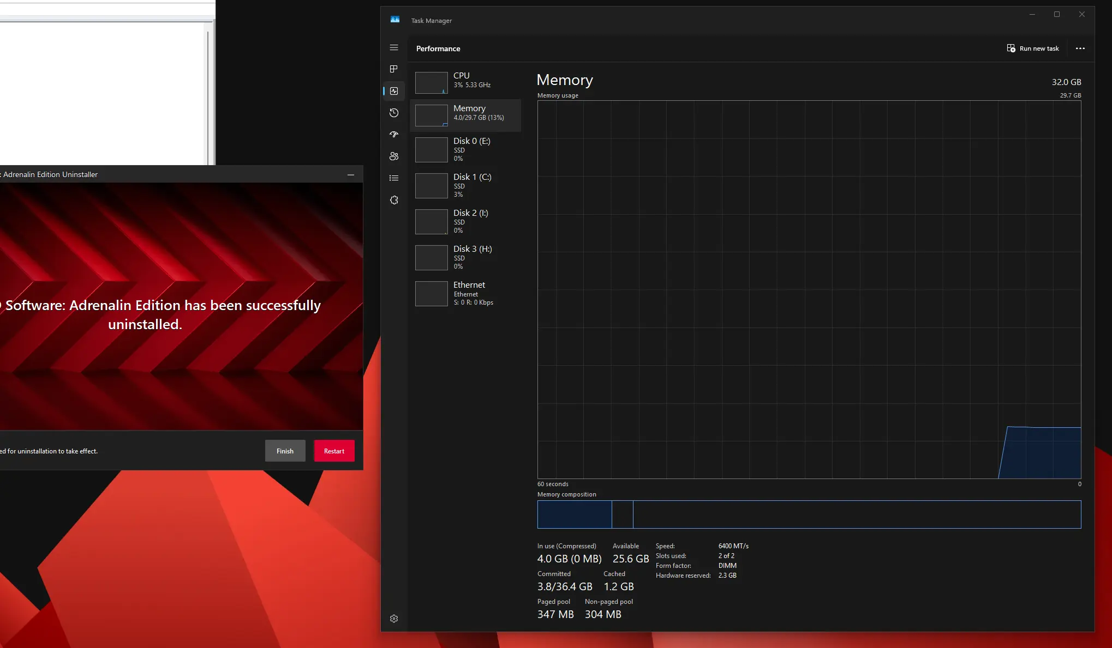
Task: Click the Memory usage graph
Action: pos(809,289)
